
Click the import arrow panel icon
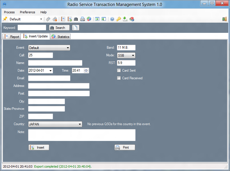coord(97,19)
